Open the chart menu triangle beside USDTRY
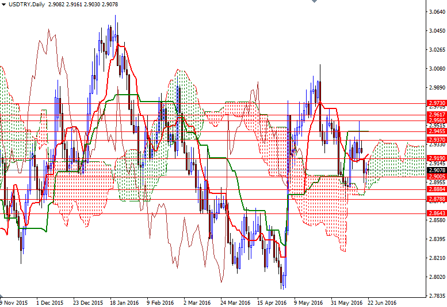The height and width of the screenshot is (307, 447). 3,5
